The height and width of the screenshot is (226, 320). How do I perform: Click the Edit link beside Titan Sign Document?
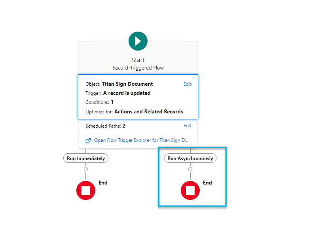(187, 84)
